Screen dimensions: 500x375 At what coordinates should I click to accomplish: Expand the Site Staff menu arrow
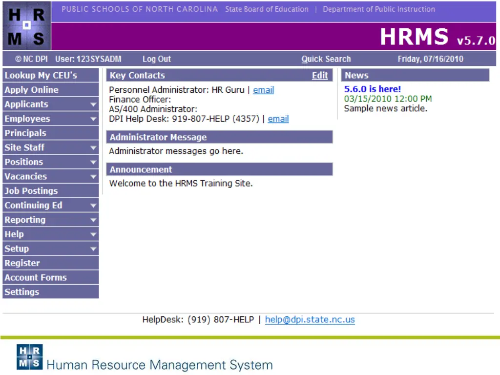[x=93, y=147]
